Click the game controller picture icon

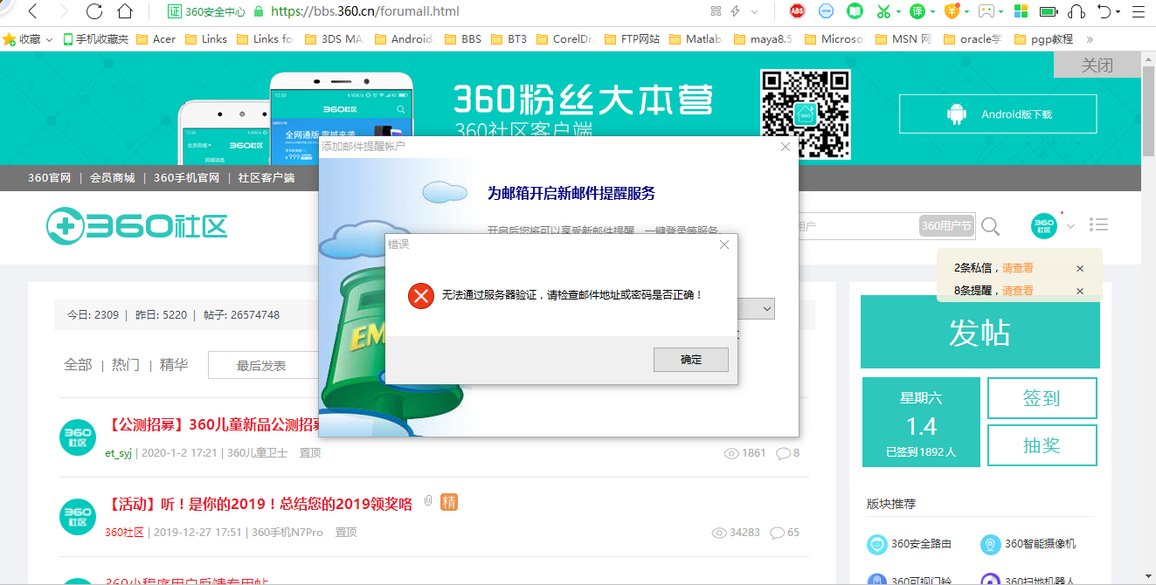pos(986,11)
